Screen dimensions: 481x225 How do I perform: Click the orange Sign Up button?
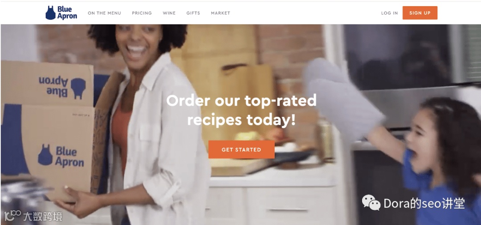(420, 13)
